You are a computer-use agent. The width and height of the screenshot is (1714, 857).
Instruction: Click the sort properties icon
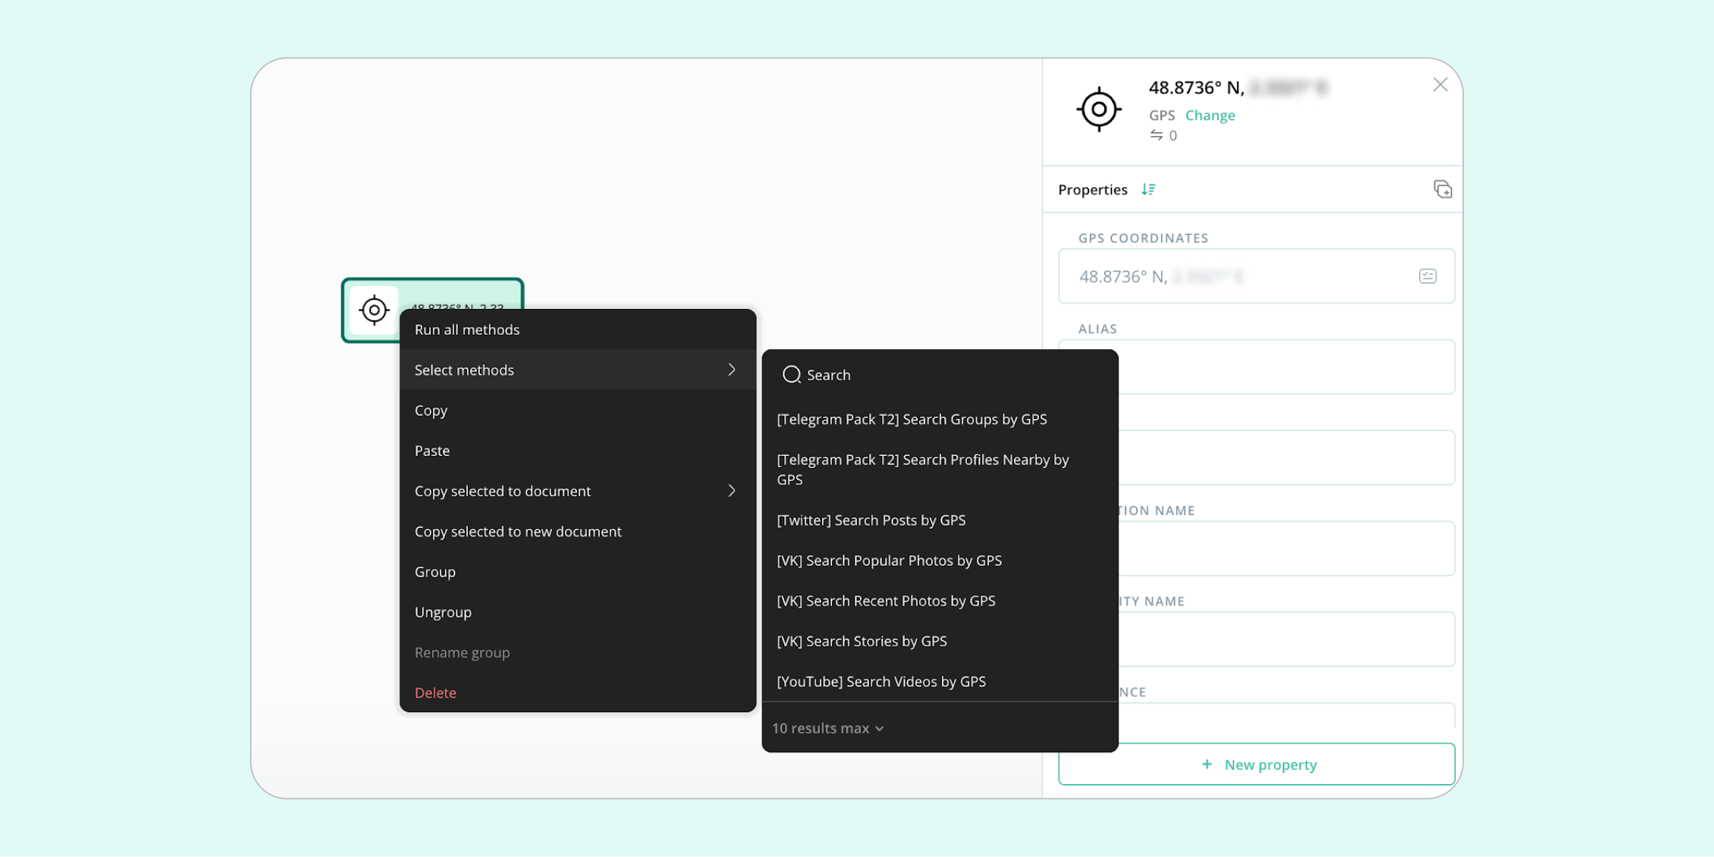(x=1148, y=189)
